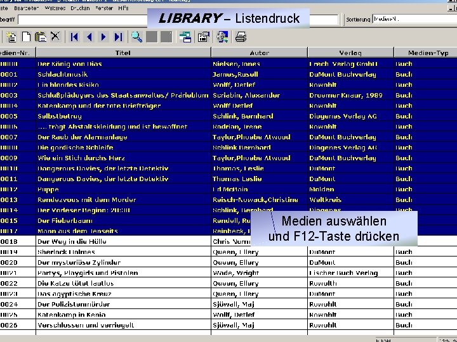Open the Weiteres menu

(x=55, y=8)
